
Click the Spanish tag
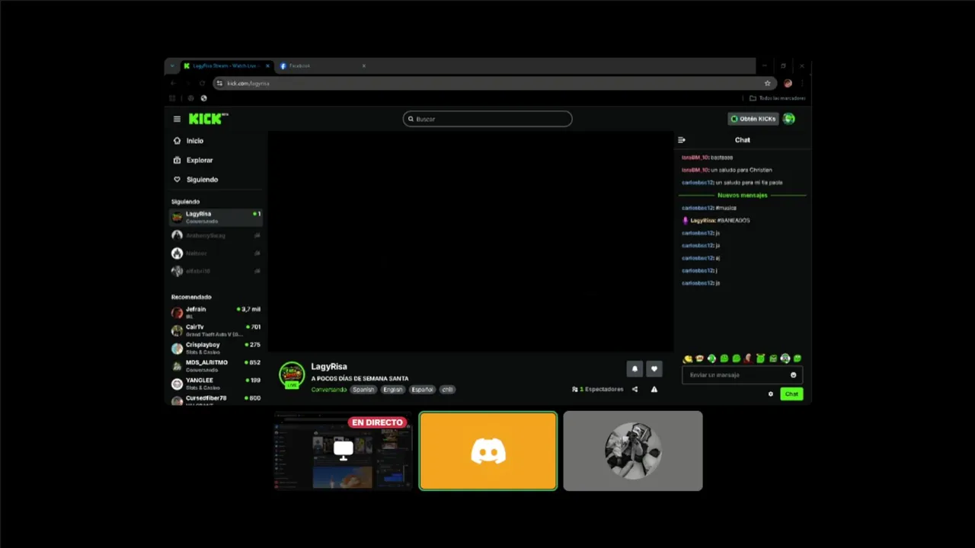click(363, 390)
